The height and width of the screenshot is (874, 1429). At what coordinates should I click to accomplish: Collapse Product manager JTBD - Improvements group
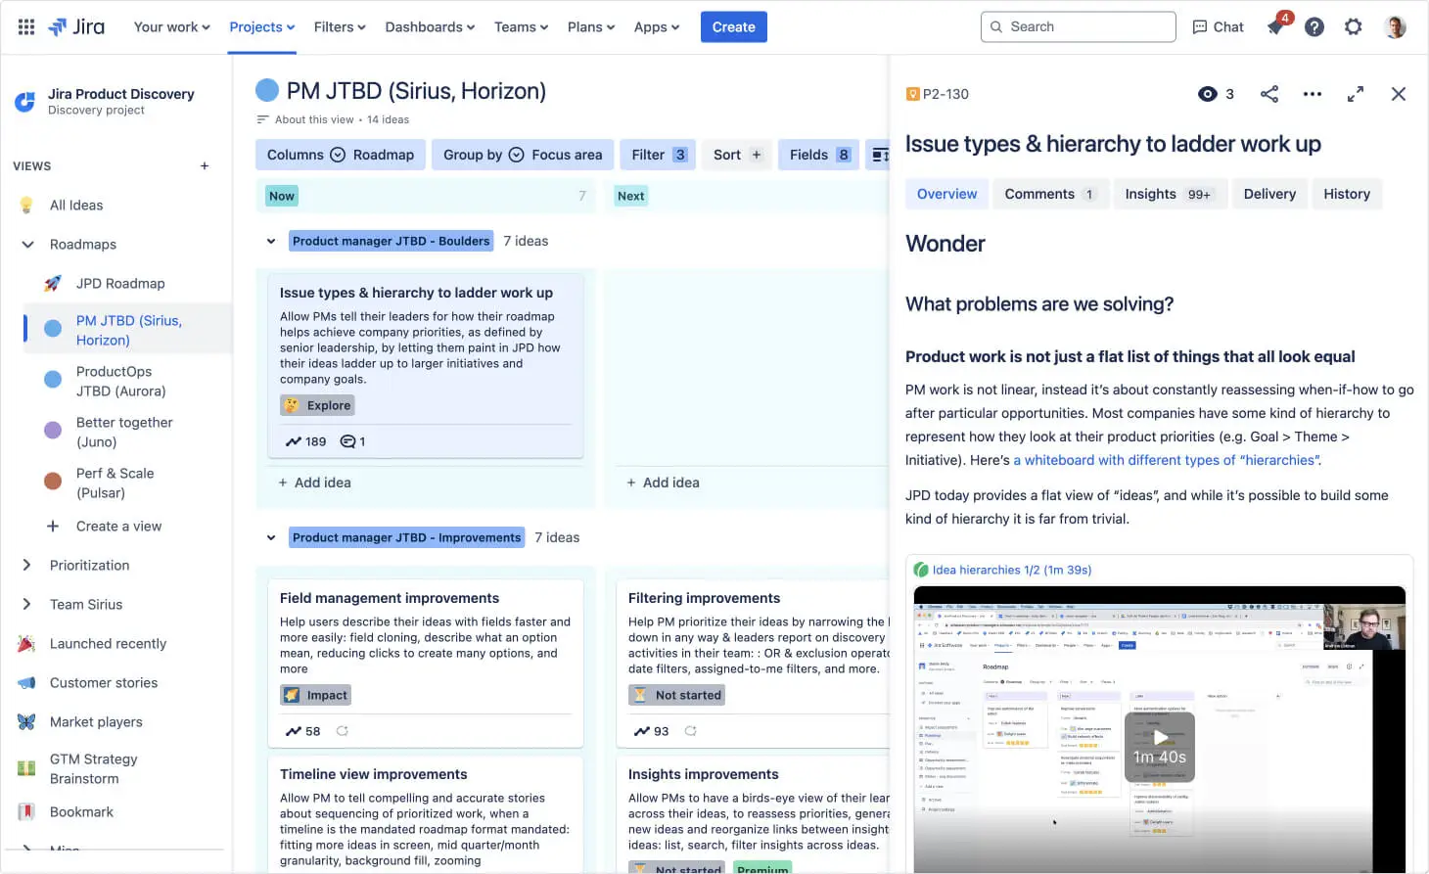pos(271,537)
